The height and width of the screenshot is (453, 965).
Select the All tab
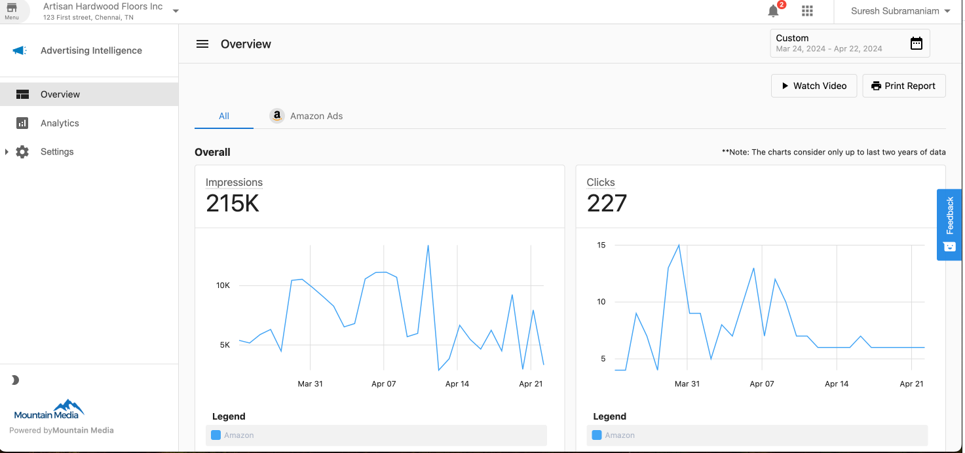[x=224, y=116]
